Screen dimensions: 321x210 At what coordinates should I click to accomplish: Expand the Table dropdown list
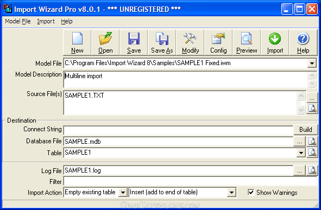(301, 152)
